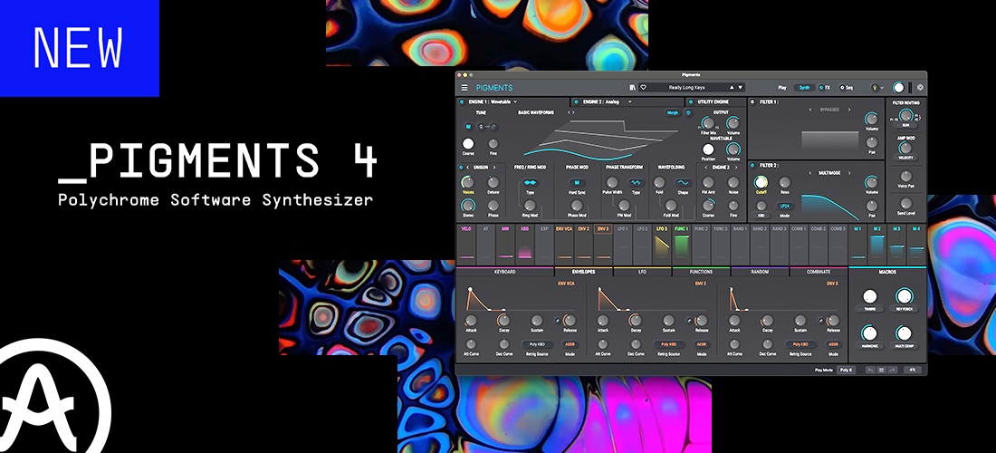This screenshot has height=453, width=996.
Task: Open the edit history list icon
Action: point(881,370)
